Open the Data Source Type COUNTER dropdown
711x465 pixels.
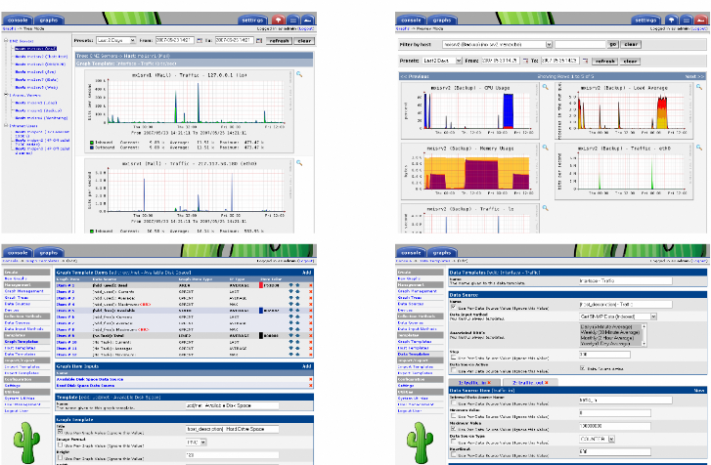598,439
